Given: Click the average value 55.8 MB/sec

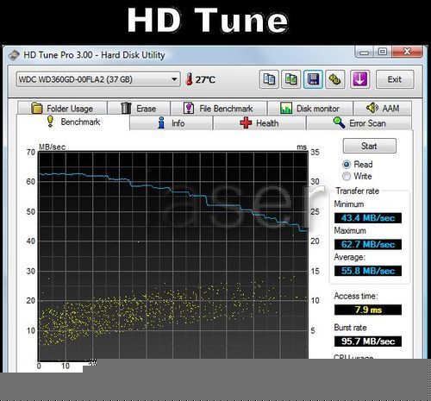Looking at the screenshot, I should (x=368, y=271).
